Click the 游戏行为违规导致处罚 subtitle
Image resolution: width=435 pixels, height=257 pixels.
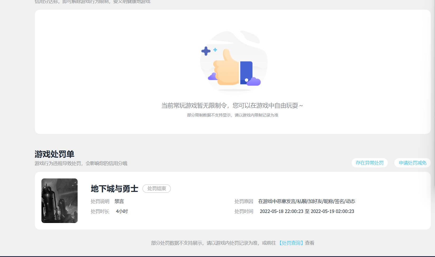point(81,163)
